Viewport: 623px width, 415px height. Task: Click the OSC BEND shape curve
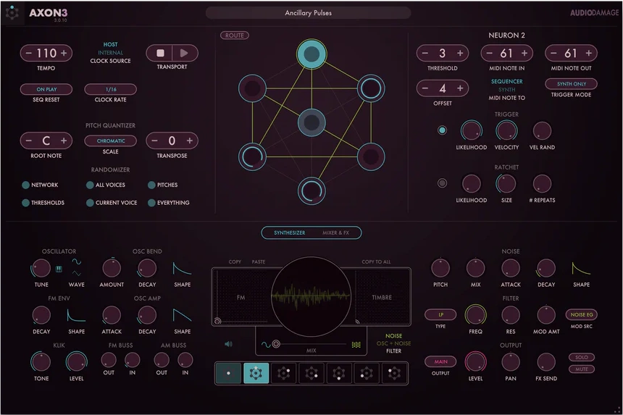(182, 269)
